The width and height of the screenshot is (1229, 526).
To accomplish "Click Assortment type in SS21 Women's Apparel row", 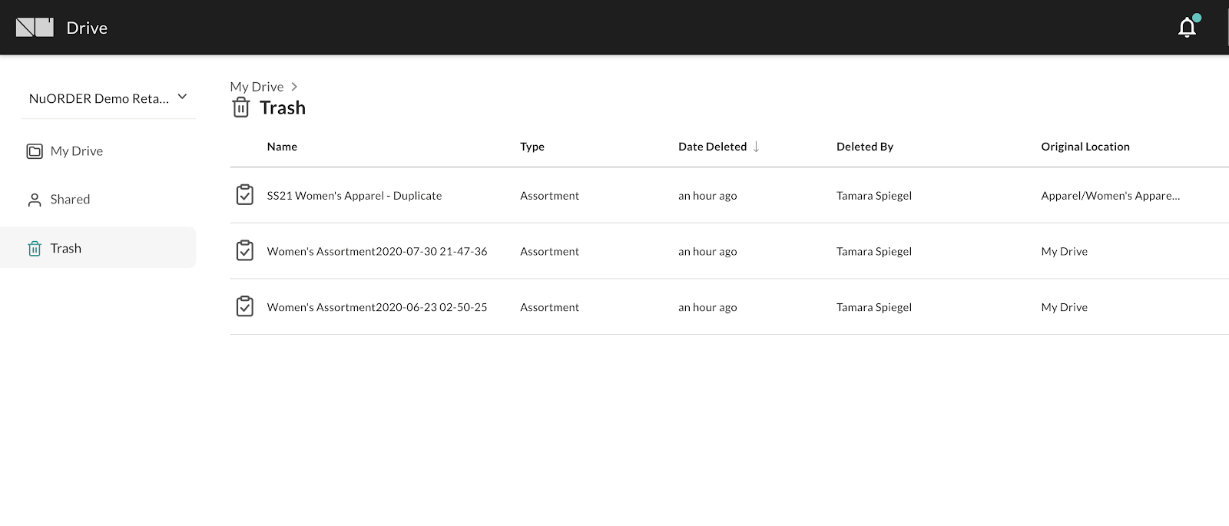I will click(x=549, y=196).
